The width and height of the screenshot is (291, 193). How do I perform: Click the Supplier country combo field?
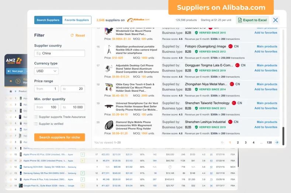(60, 53)
